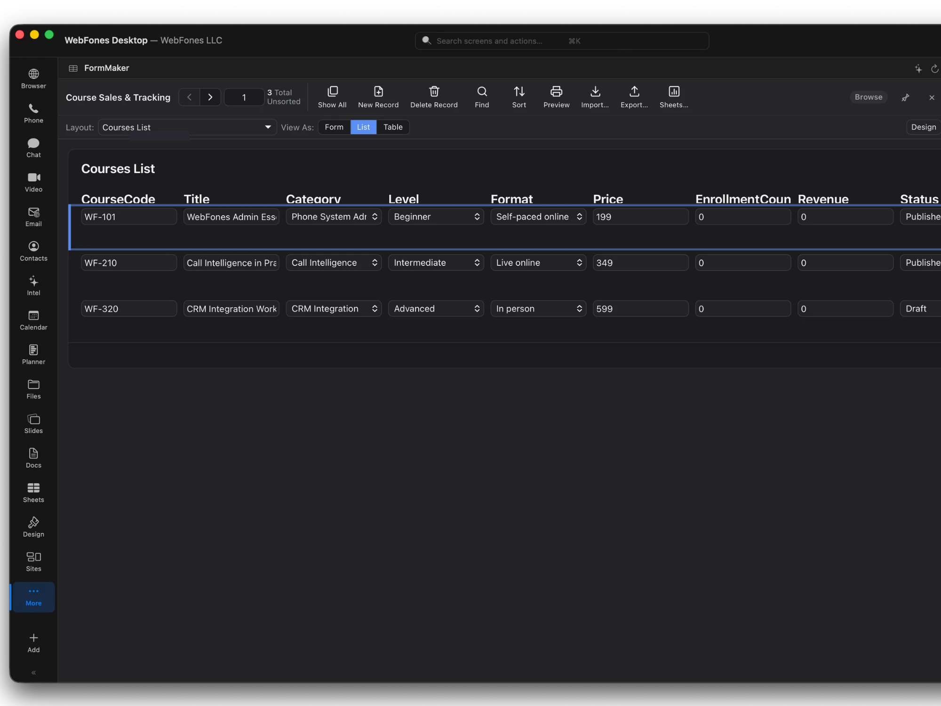Open the Layout dropdown showing Courses List

tap(187, 127)
